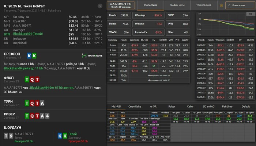Image resolution: width=256 pixels, height=146 pixels.
Task: Open the NL50 подписка NL10-NL25 link
Action: point(159,76)
